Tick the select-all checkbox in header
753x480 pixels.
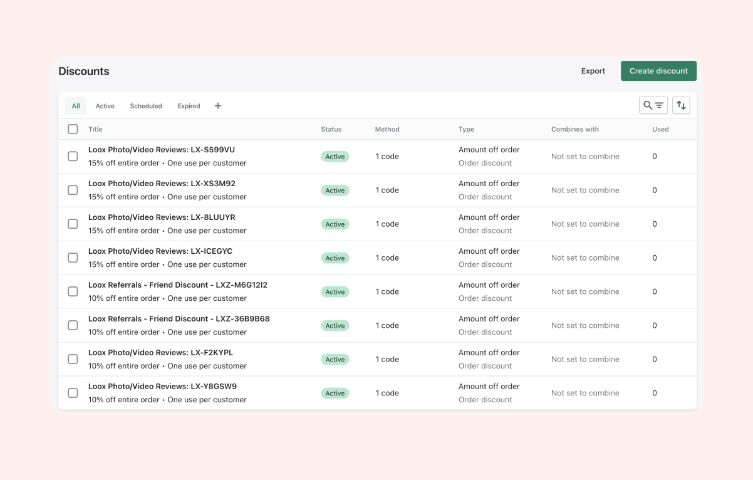tap(73, 129)
